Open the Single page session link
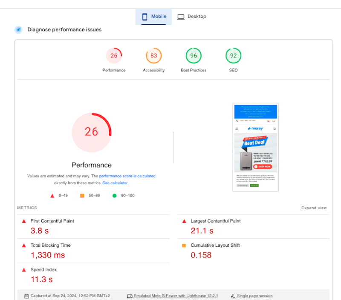This screenshot has height=300, width=341. tap(255, 295)
